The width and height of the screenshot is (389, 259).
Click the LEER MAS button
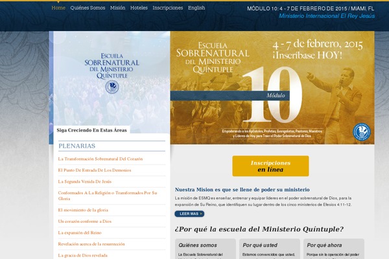189,214
